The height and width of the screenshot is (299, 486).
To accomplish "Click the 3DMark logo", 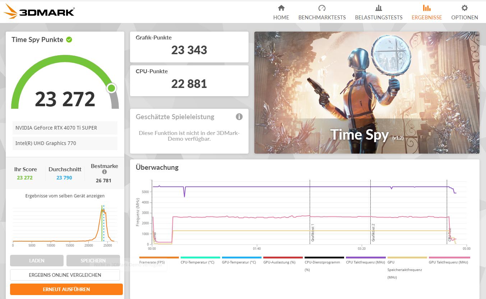I will (x=39, y=12).
